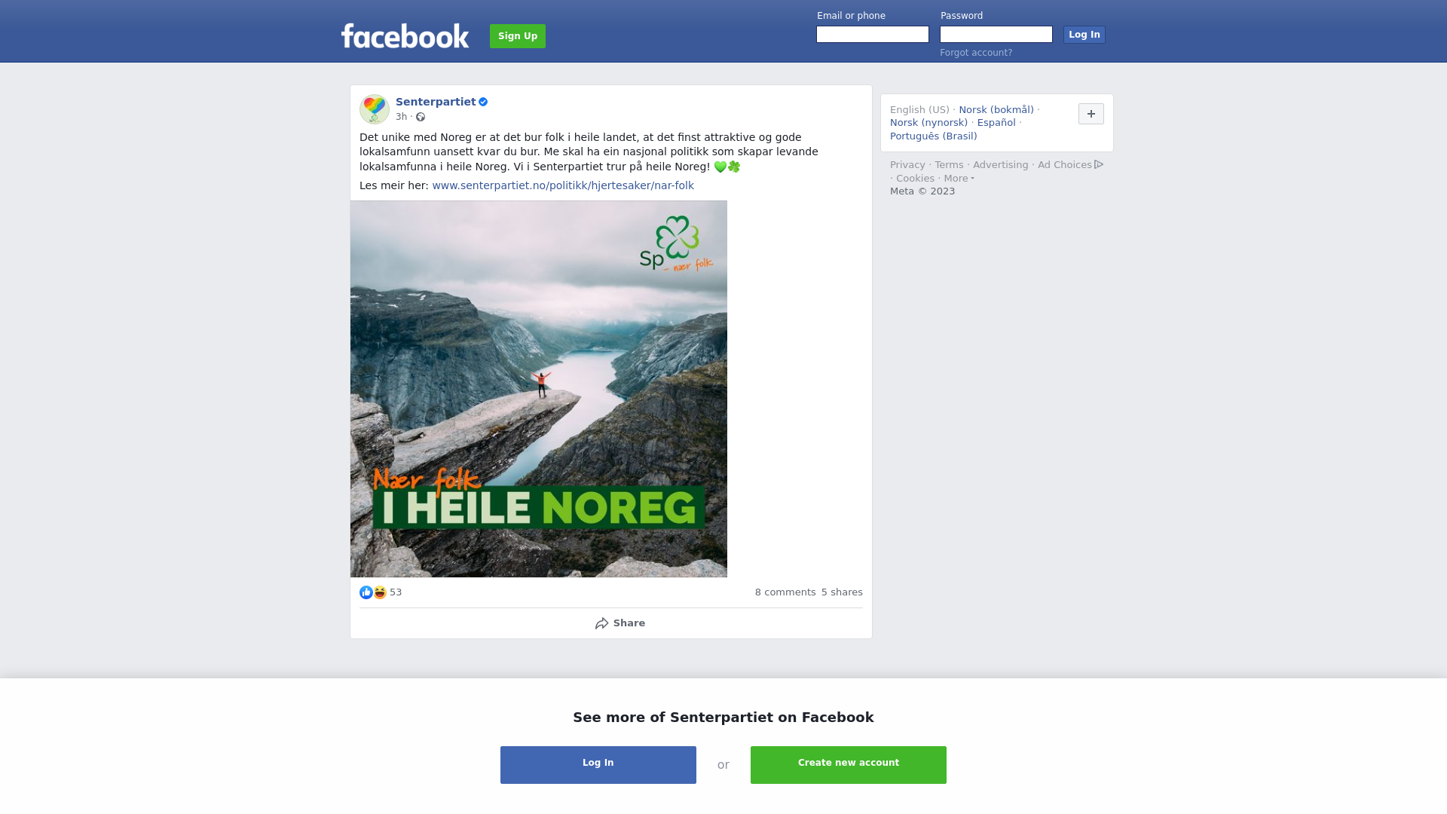Click the plus icon for more languages
This screenshot has height=814, width=1447.
coord(1091,114)
